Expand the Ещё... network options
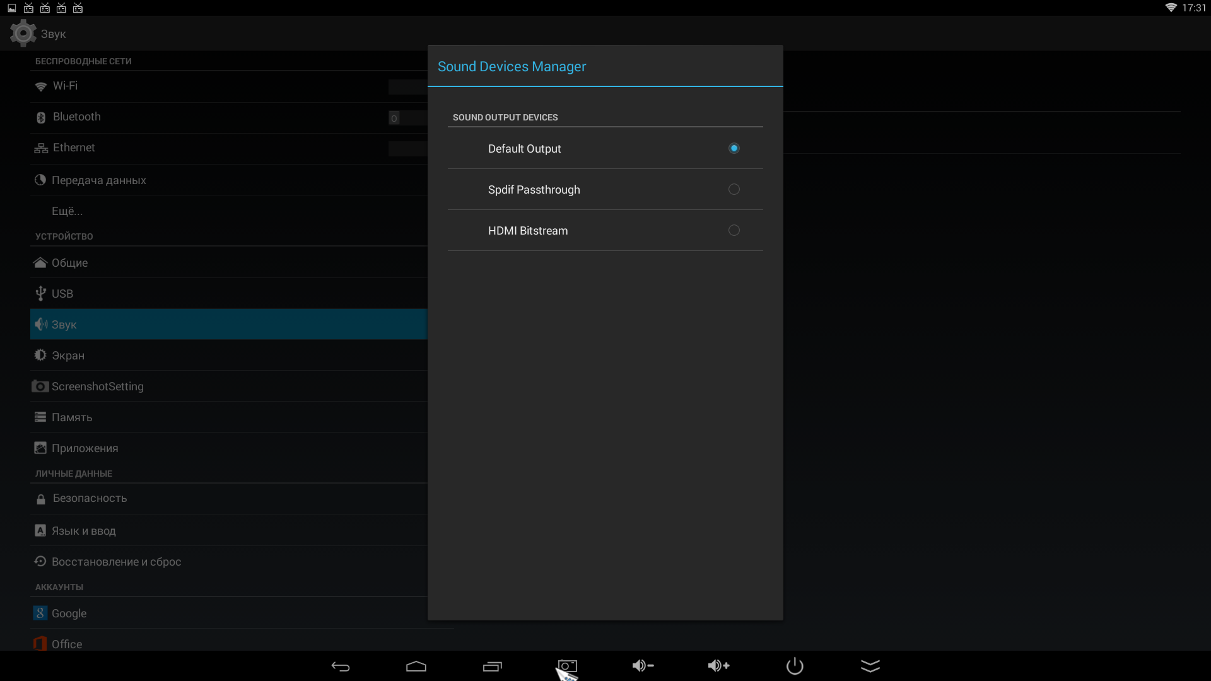The height and width of the screenshot is (681, 1211). 67,211
